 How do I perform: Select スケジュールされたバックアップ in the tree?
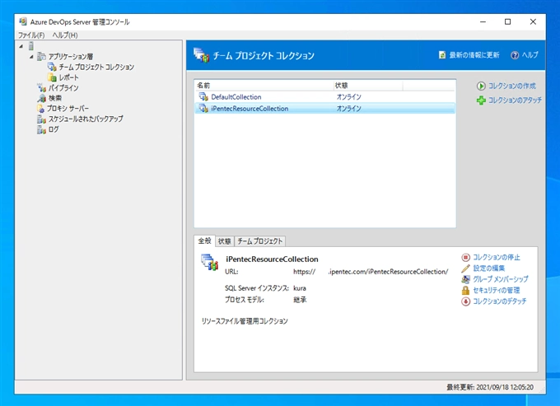point(86,119)
